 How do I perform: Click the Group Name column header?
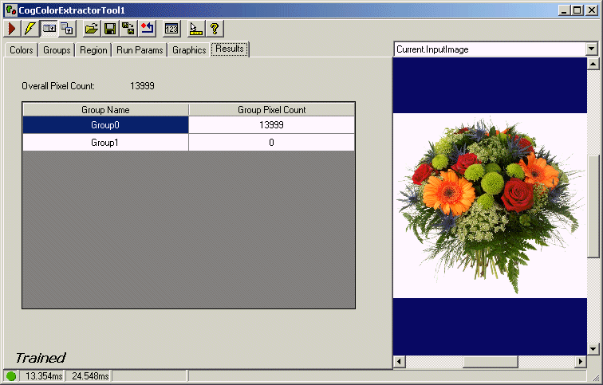(105, 110)
